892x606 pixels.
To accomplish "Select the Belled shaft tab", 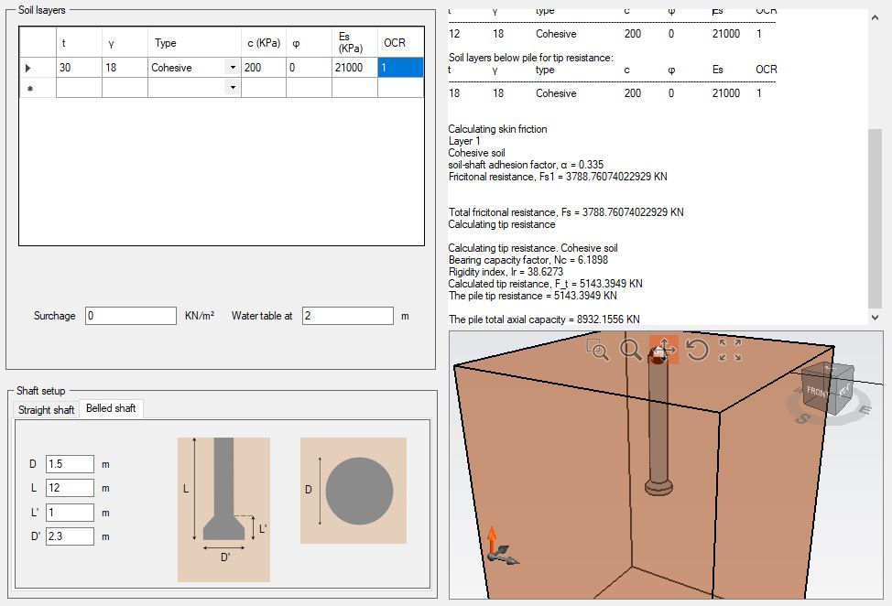I will click(111, 408).
